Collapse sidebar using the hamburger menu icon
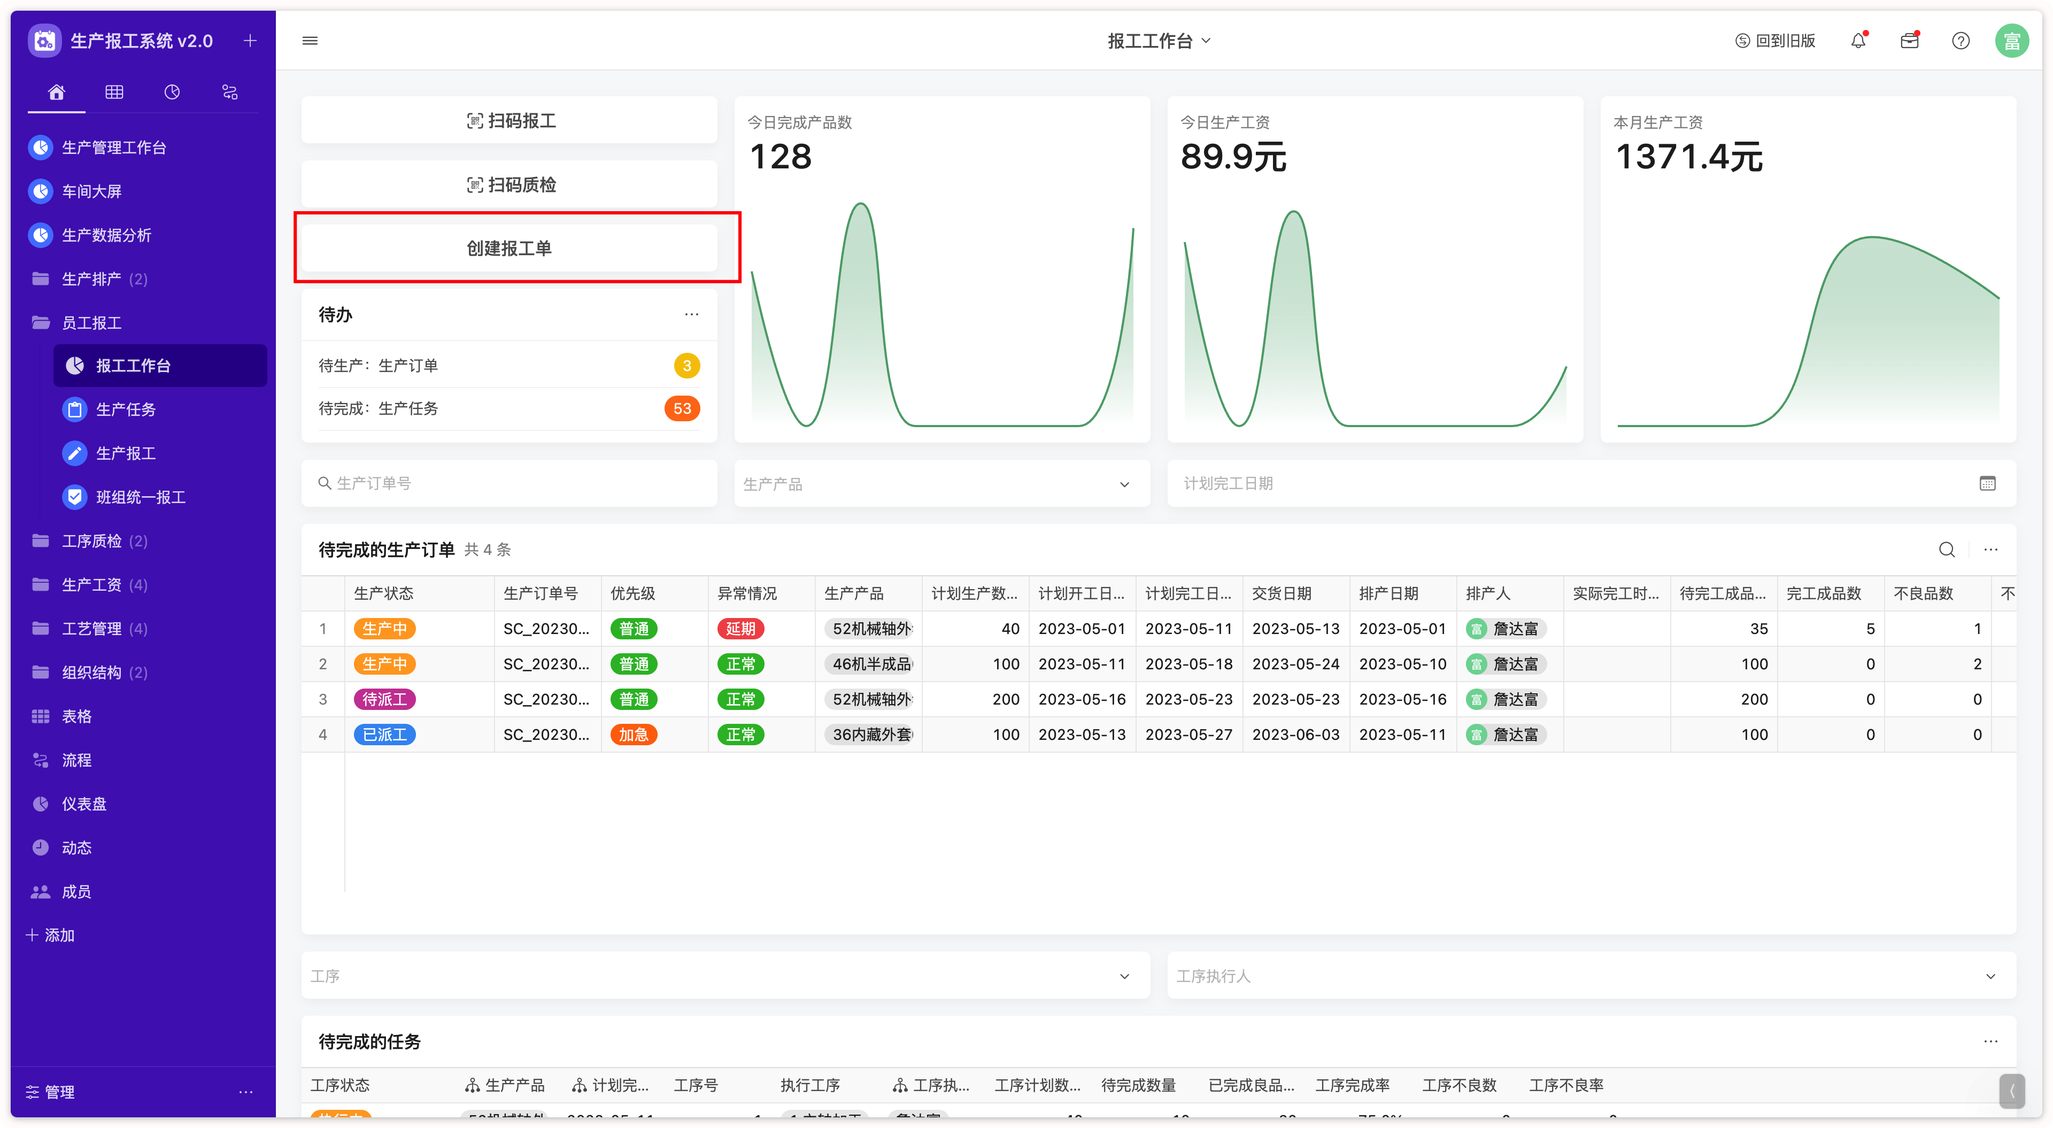 (x=310, y=41)
